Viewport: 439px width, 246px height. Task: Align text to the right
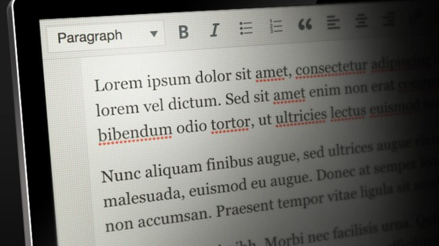(x=389, y=19)
